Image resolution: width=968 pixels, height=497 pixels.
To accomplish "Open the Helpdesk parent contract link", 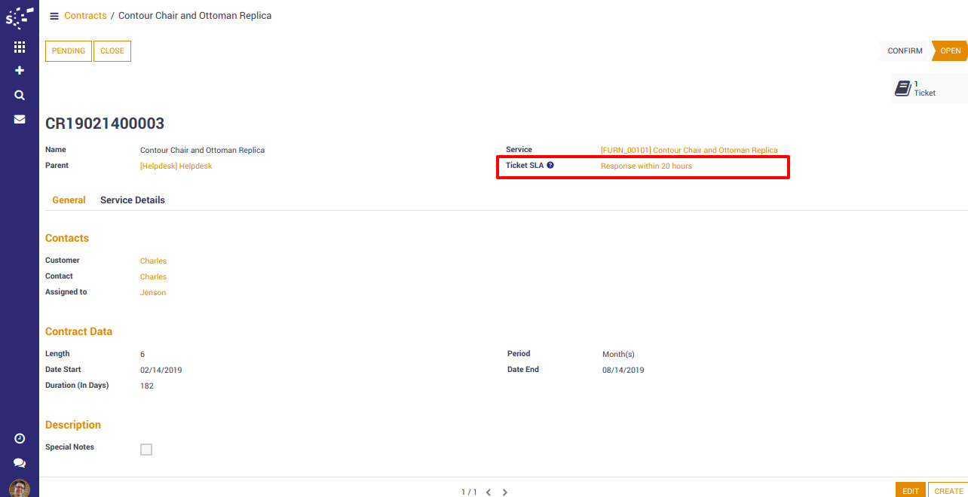I will tap(176, 166).
